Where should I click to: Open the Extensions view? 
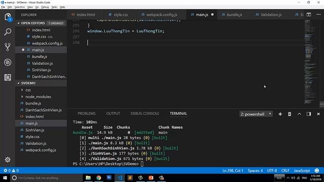click(x=8, y=77)
